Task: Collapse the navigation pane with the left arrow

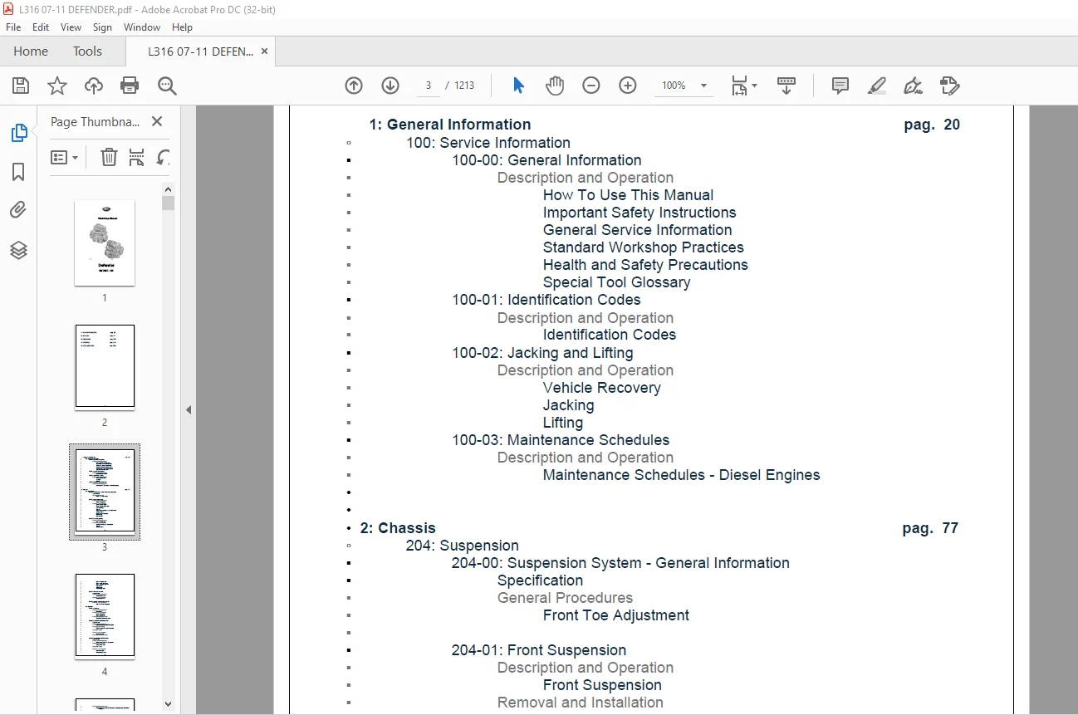Action: (189, 409)
